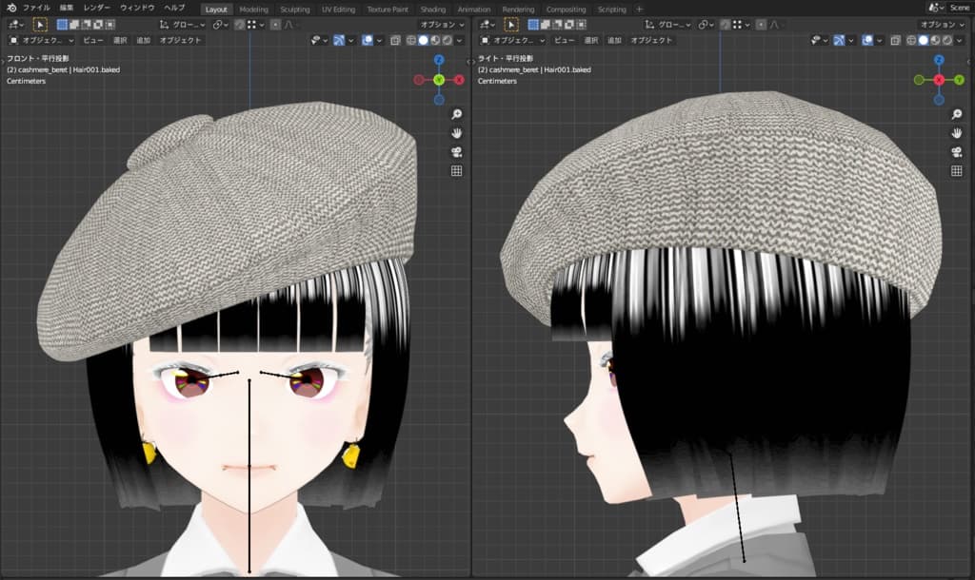
Task: Open the ファイル menu
Action: [x=36, y=8]
